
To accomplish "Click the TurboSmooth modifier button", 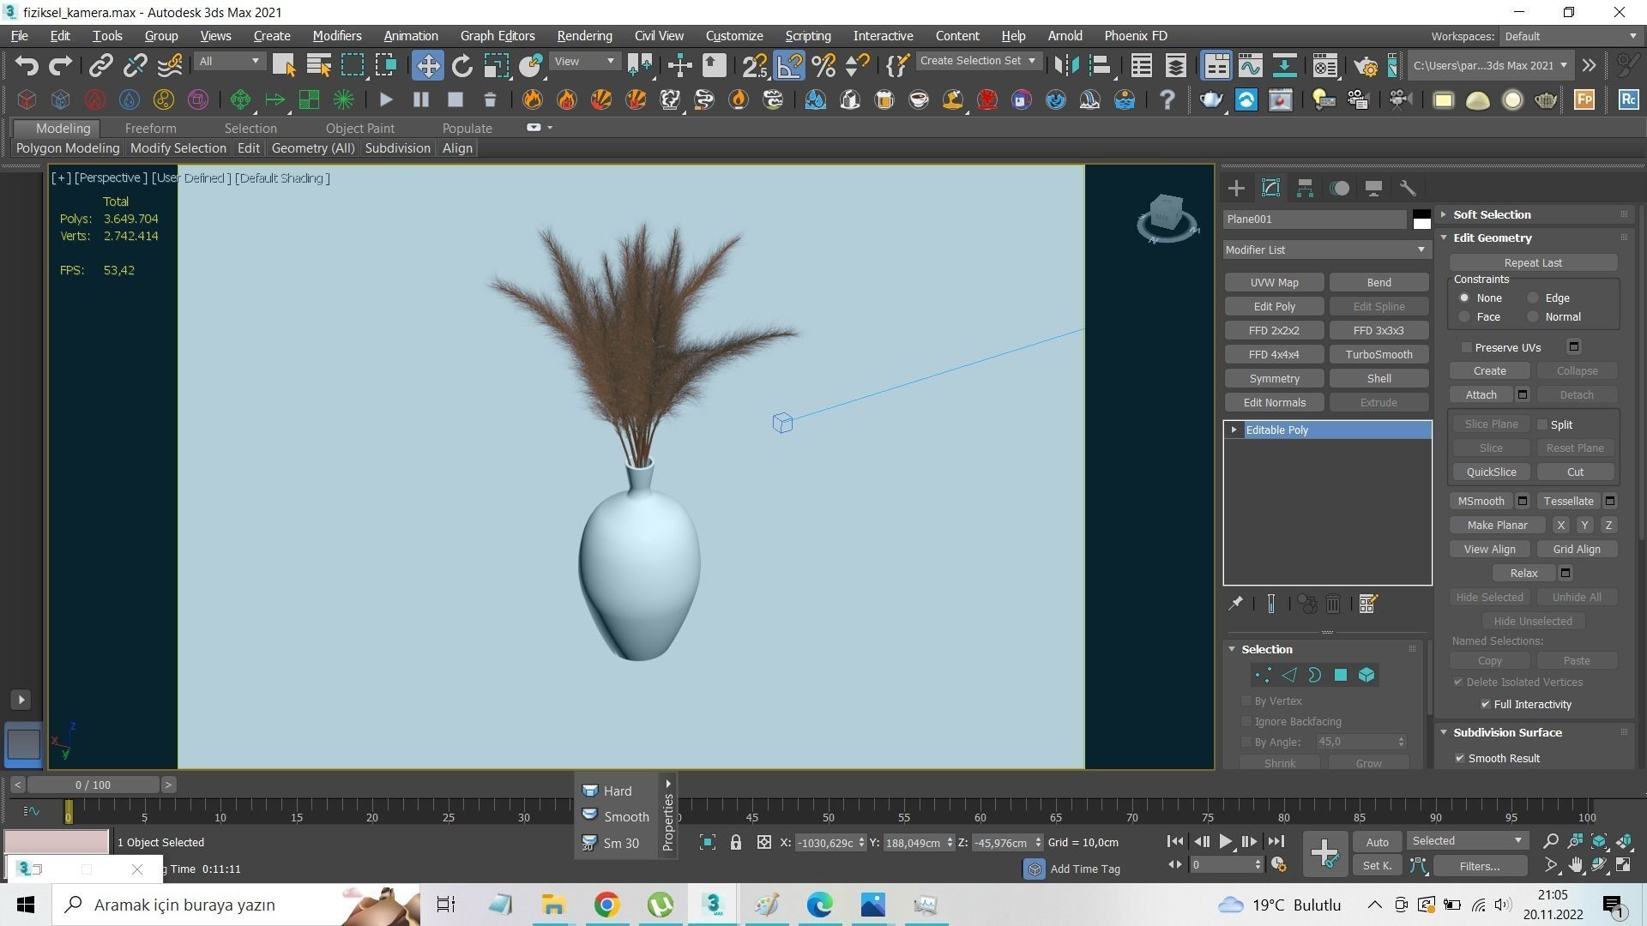I will (x=1379, y=355).
